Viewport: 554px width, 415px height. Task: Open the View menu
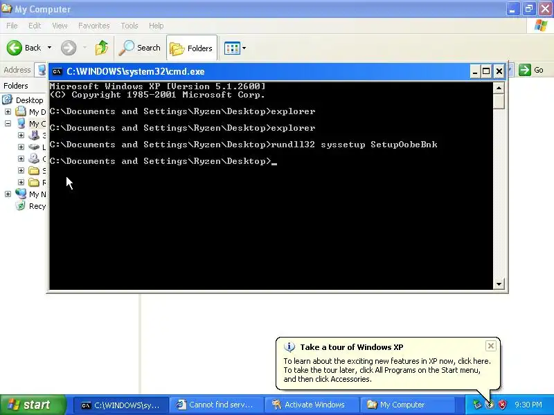[x=60, y=26]
